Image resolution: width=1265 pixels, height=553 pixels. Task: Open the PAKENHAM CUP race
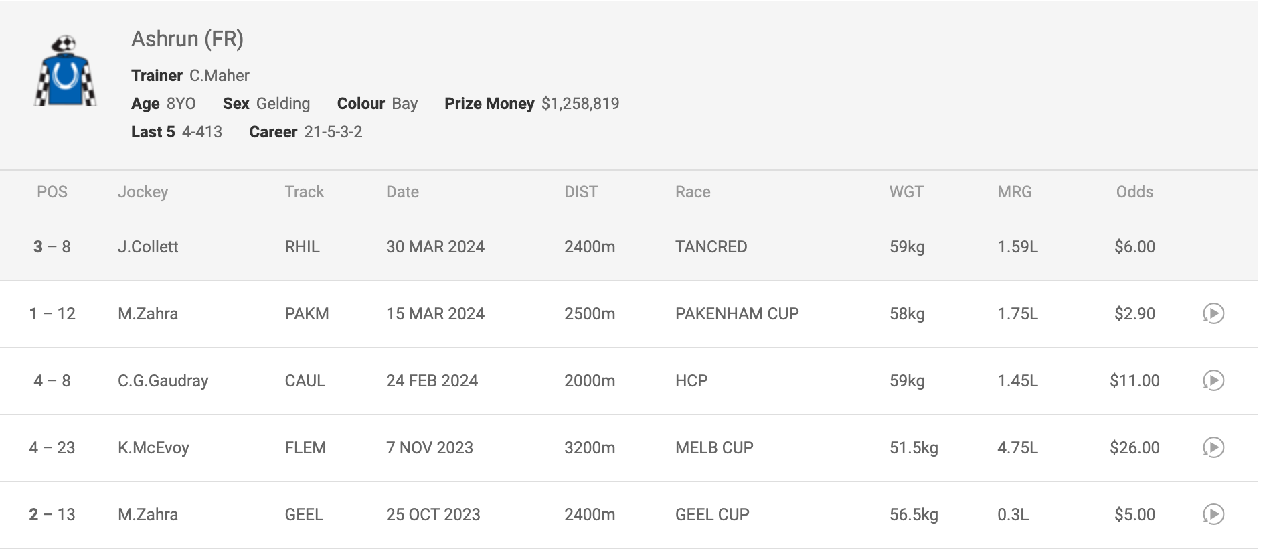click(737, 314)
